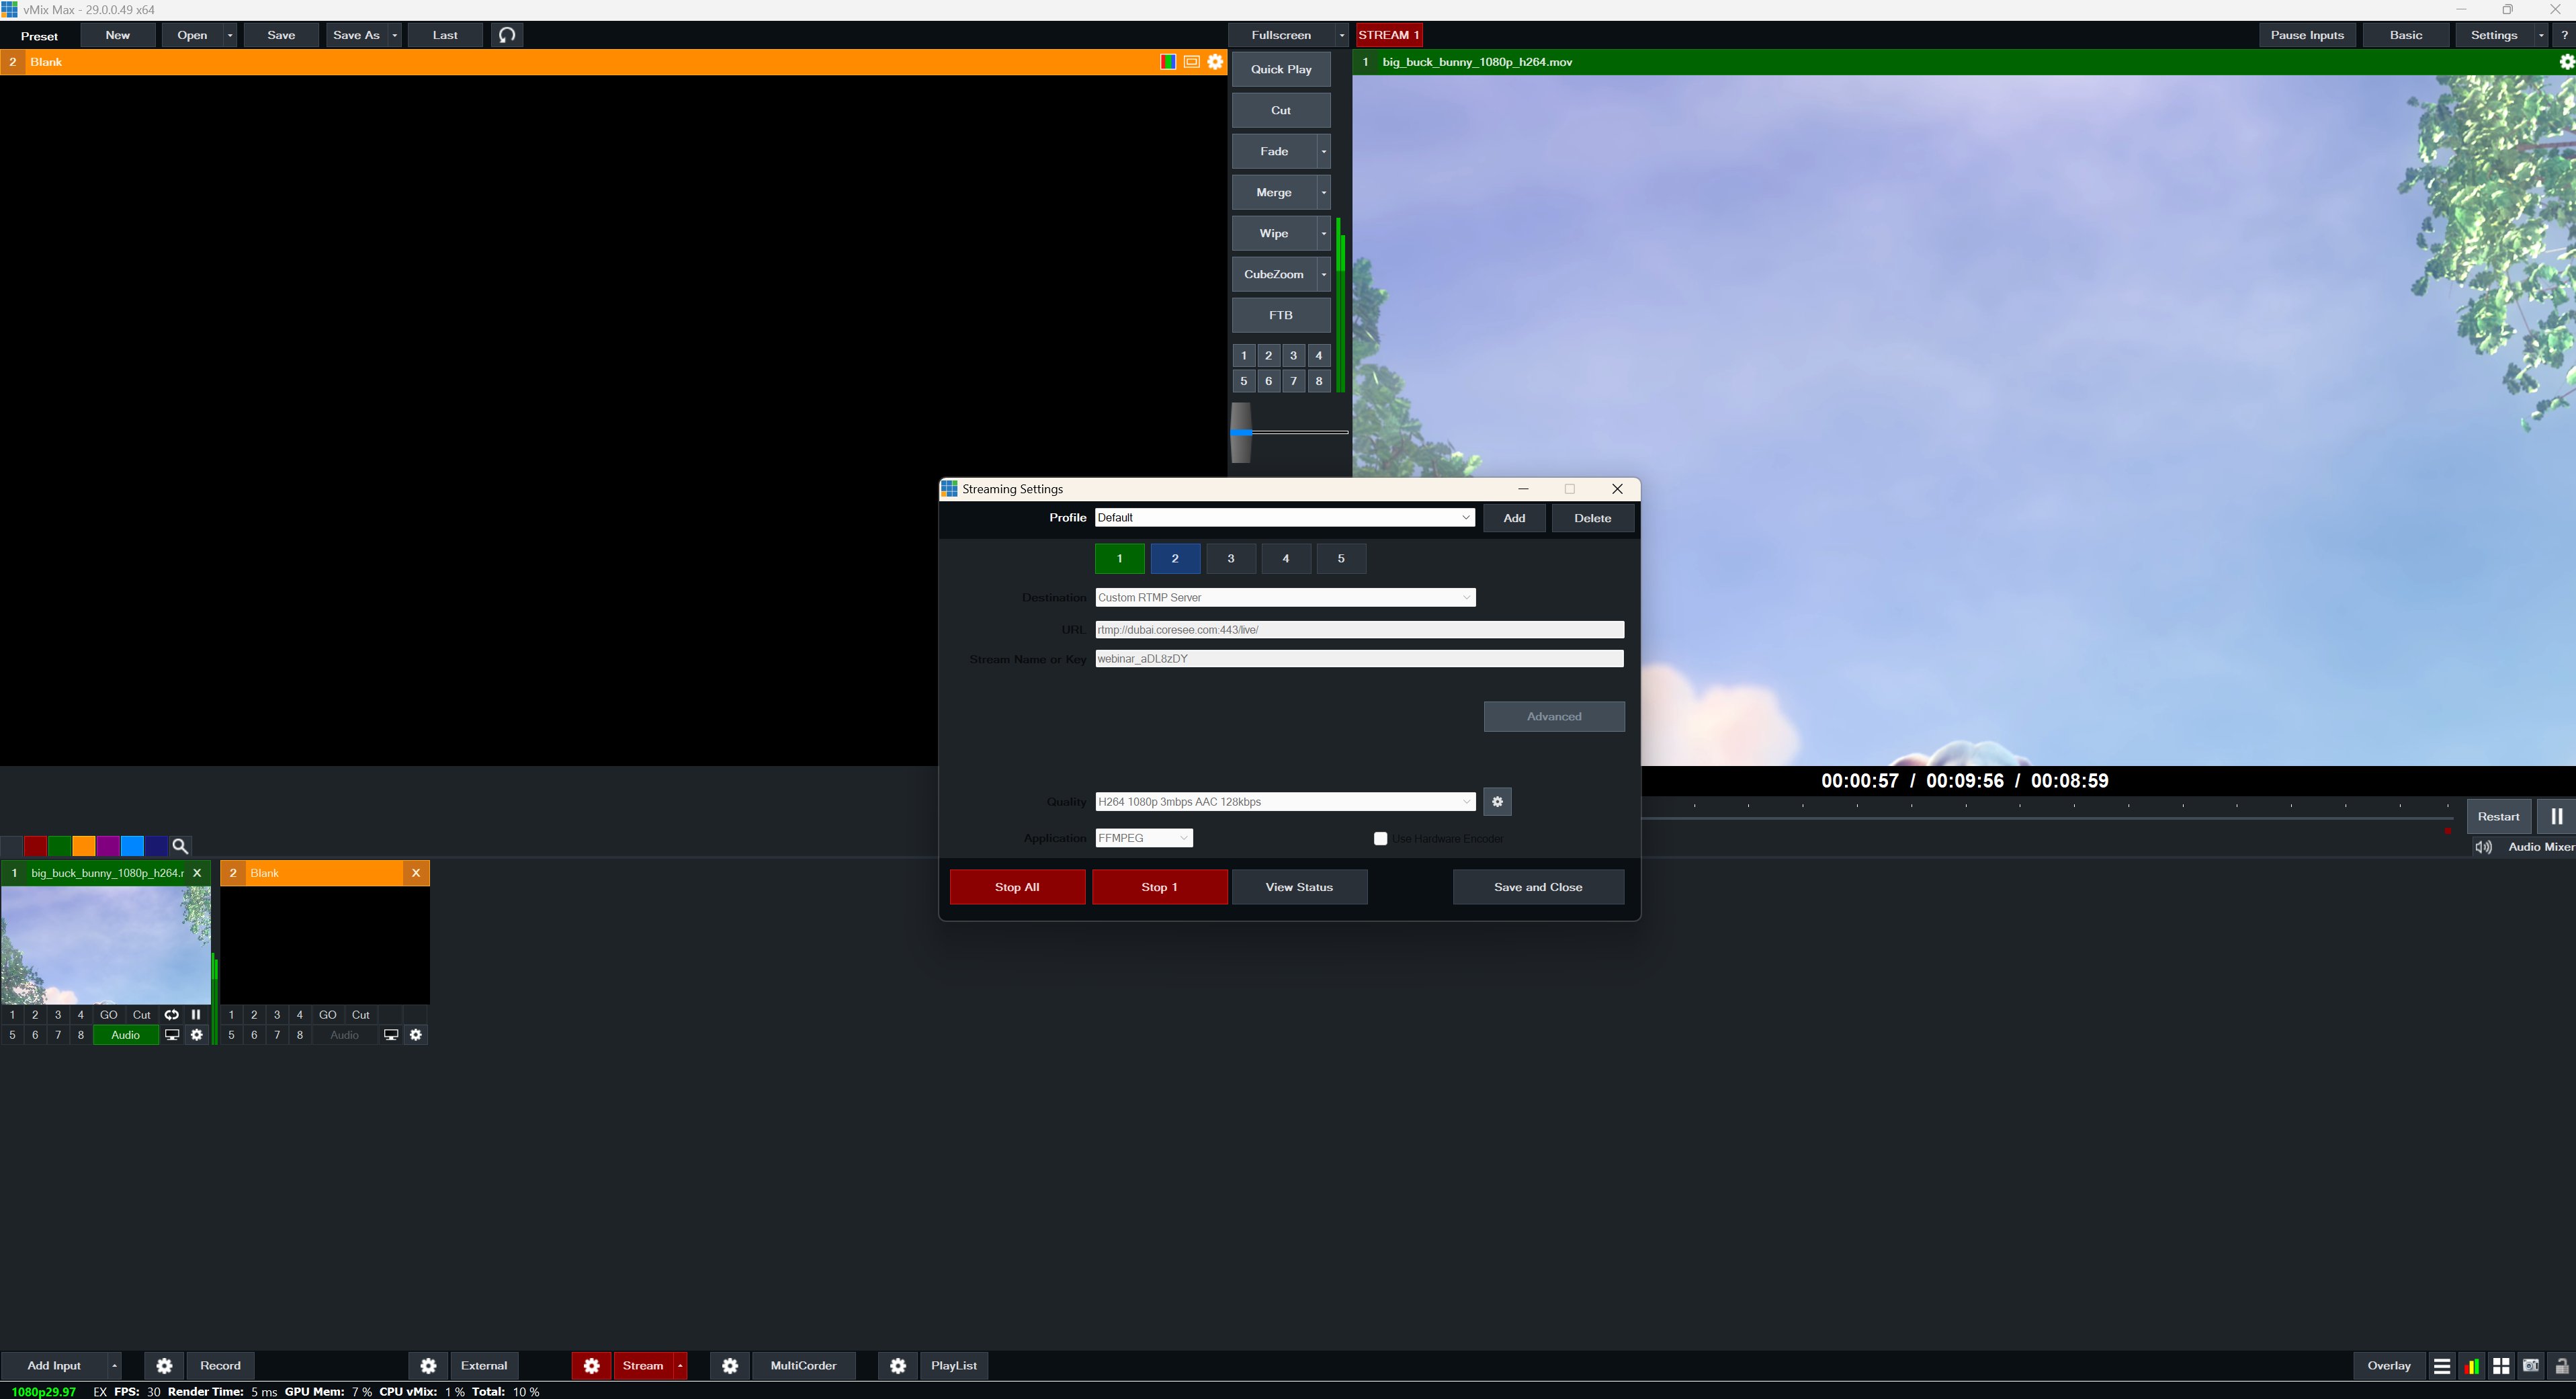
Task: Switch to stream tab 2 in Streaming Settings
Action: (1175, 558)
